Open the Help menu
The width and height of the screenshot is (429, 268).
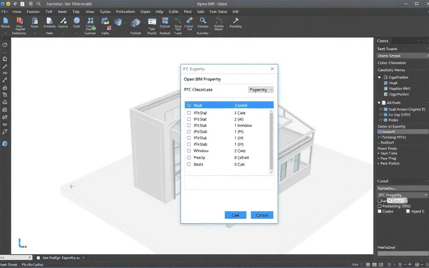click(159, 11)
